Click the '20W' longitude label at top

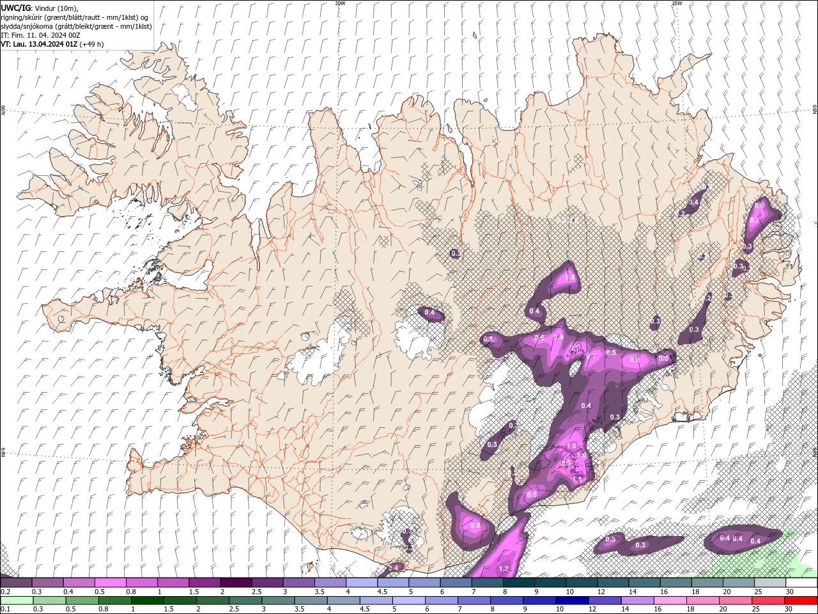[x=340, y=3]
